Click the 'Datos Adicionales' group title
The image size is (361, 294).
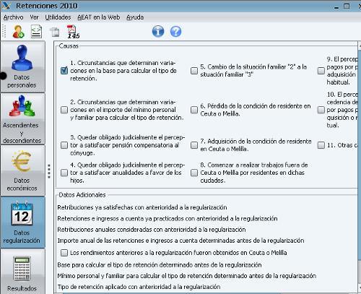coord(82,195)
